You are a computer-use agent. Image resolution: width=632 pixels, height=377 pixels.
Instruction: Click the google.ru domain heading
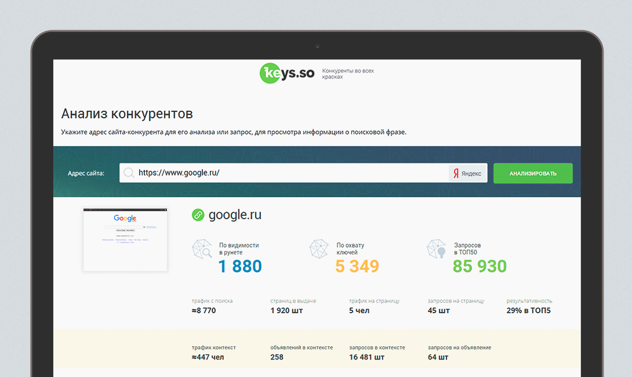point(235,215)
